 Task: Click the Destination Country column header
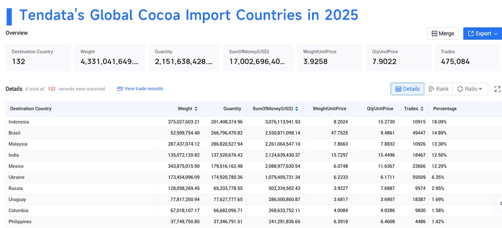coord(31,109)
